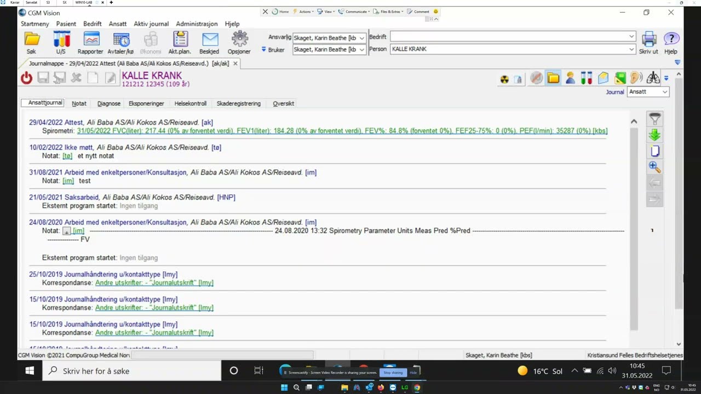Open Cortana circle on the taskbar
This screenshot has height=394, width=701.
click(x=234, y=370)
